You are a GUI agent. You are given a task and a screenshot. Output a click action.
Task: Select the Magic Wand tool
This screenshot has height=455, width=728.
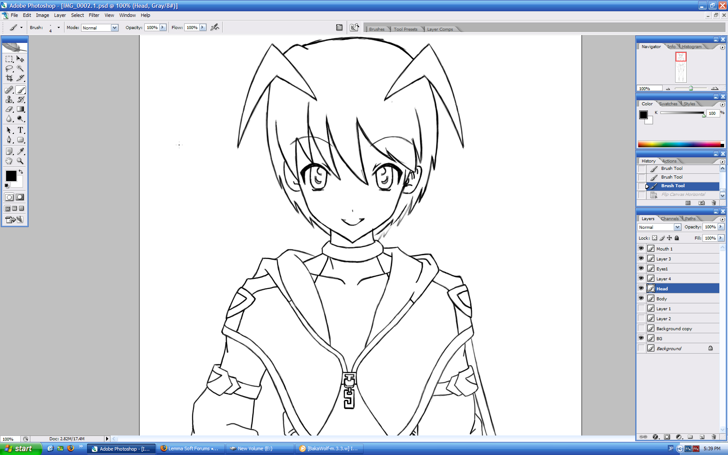(x=20, y=68)
